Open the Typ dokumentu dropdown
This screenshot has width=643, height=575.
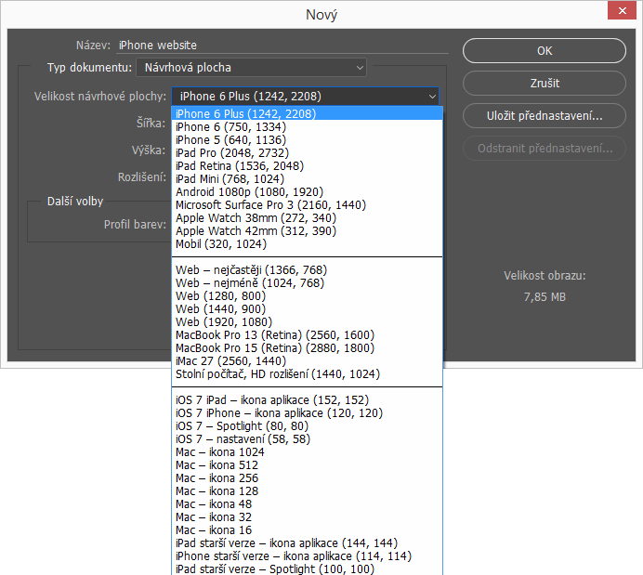pyautogui.click(x=252, y=68)
